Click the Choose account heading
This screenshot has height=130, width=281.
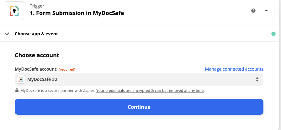coord(37,55)
